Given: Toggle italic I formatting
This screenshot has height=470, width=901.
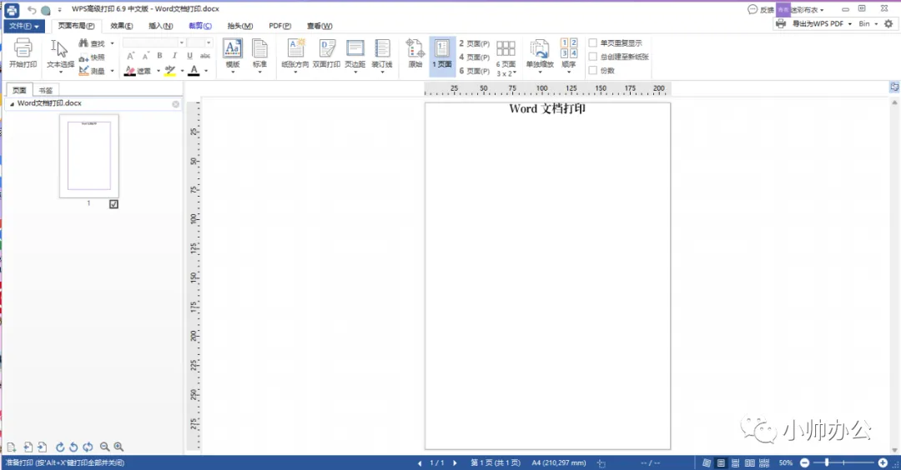Looking at the screenshot, I should 174,56.
